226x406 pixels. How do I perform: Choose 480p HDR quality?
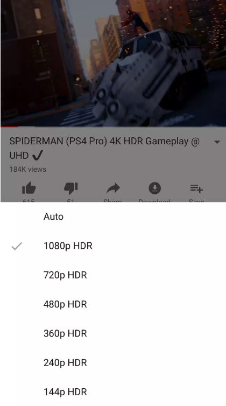(113, 304)
